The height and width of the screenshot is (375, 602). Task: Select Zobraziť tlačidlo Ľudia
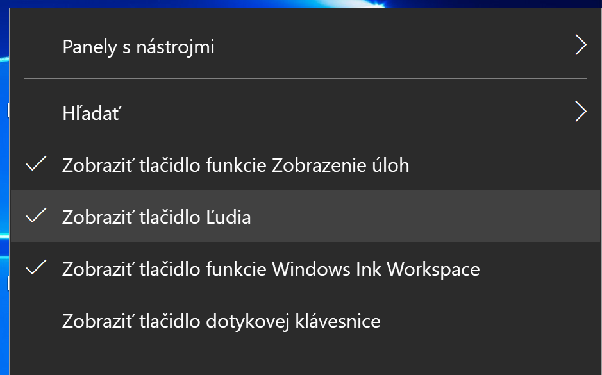(305, 216)
